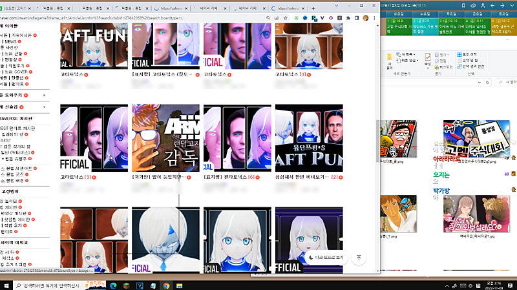Screen dimensions: 517x290
Task: Open a new Chrome tab
Action: pyautogui.click(x=313, y=8)
